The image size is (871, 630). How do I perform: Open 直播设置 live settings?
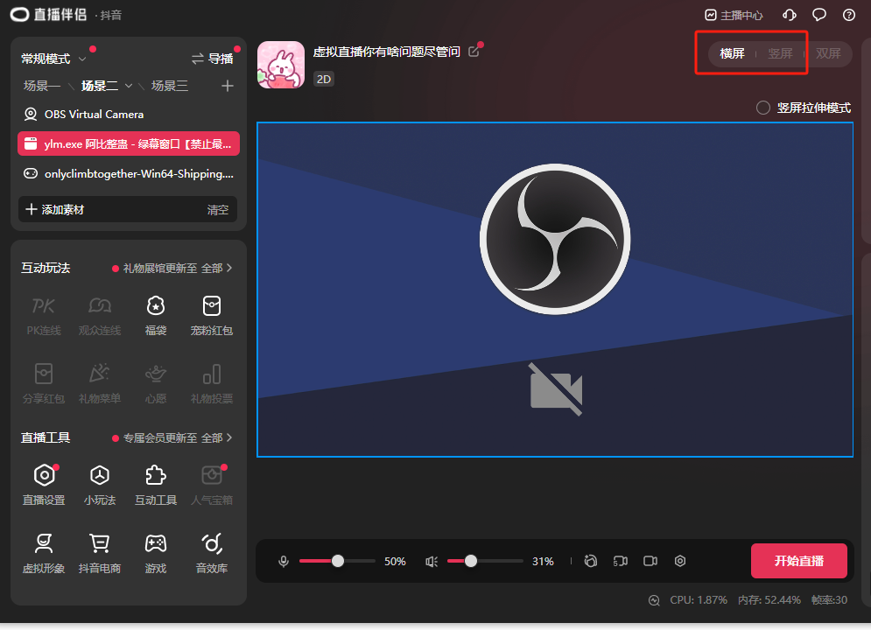(43, 486)
